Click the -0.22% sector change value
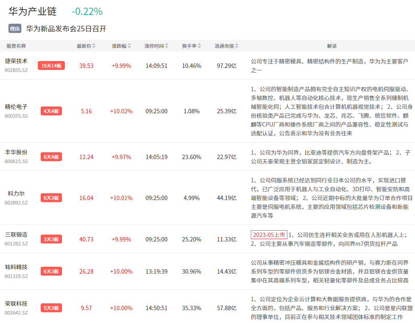 [x=87, y=11]
